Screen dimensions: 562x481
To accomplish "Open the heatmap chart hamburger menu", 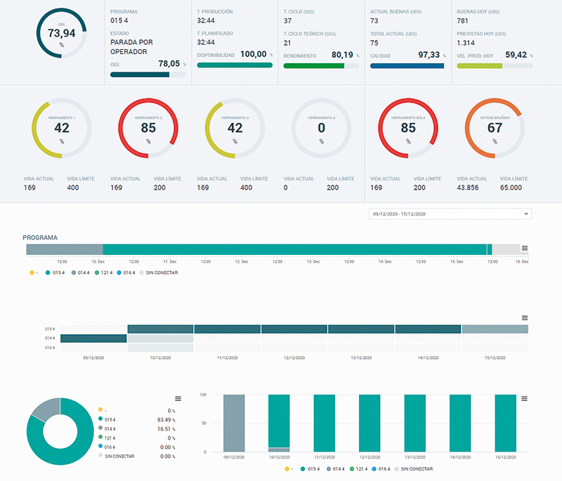I will click(524, 318).
